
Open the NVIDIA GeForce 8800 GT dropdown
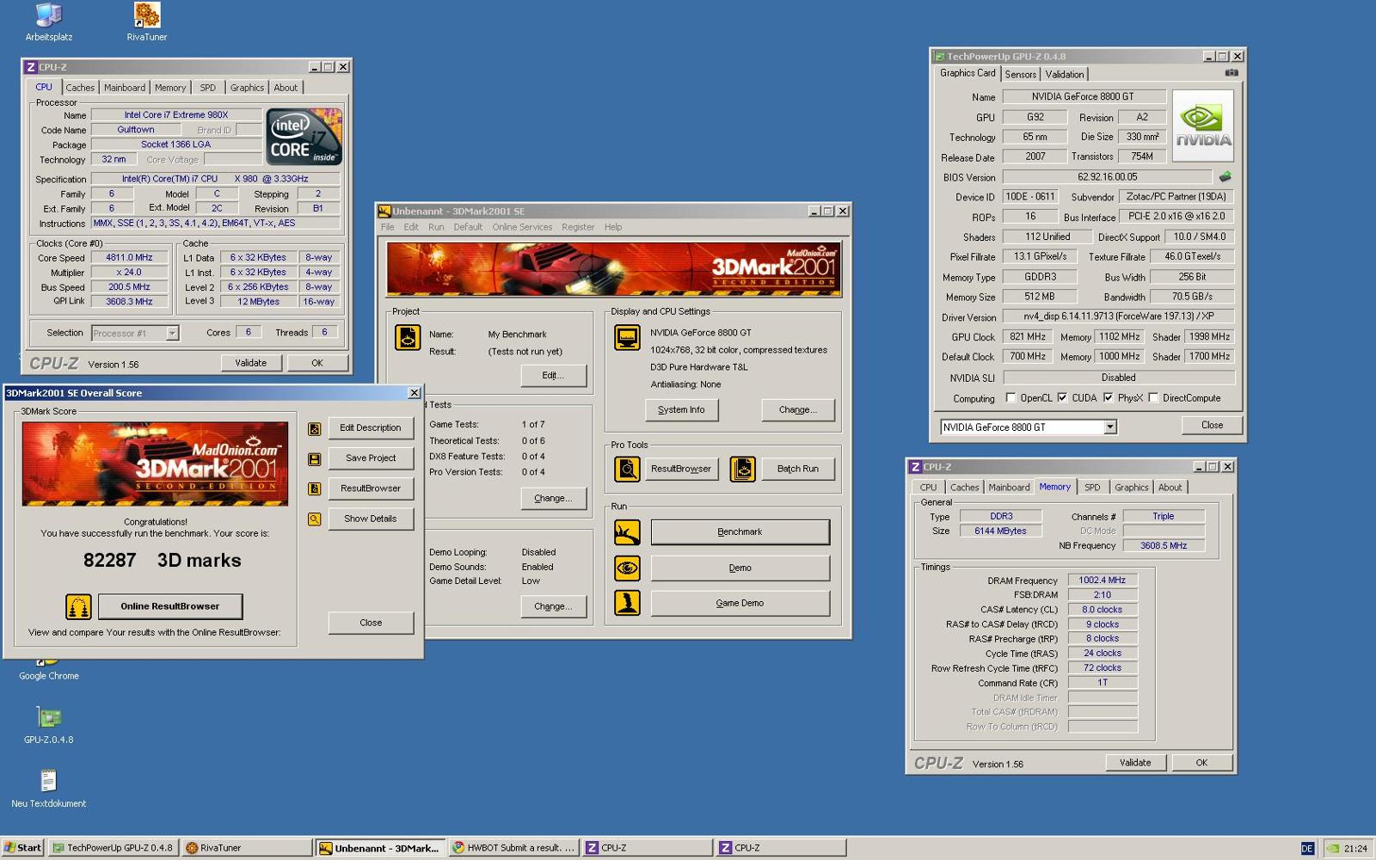[1110, 427]
